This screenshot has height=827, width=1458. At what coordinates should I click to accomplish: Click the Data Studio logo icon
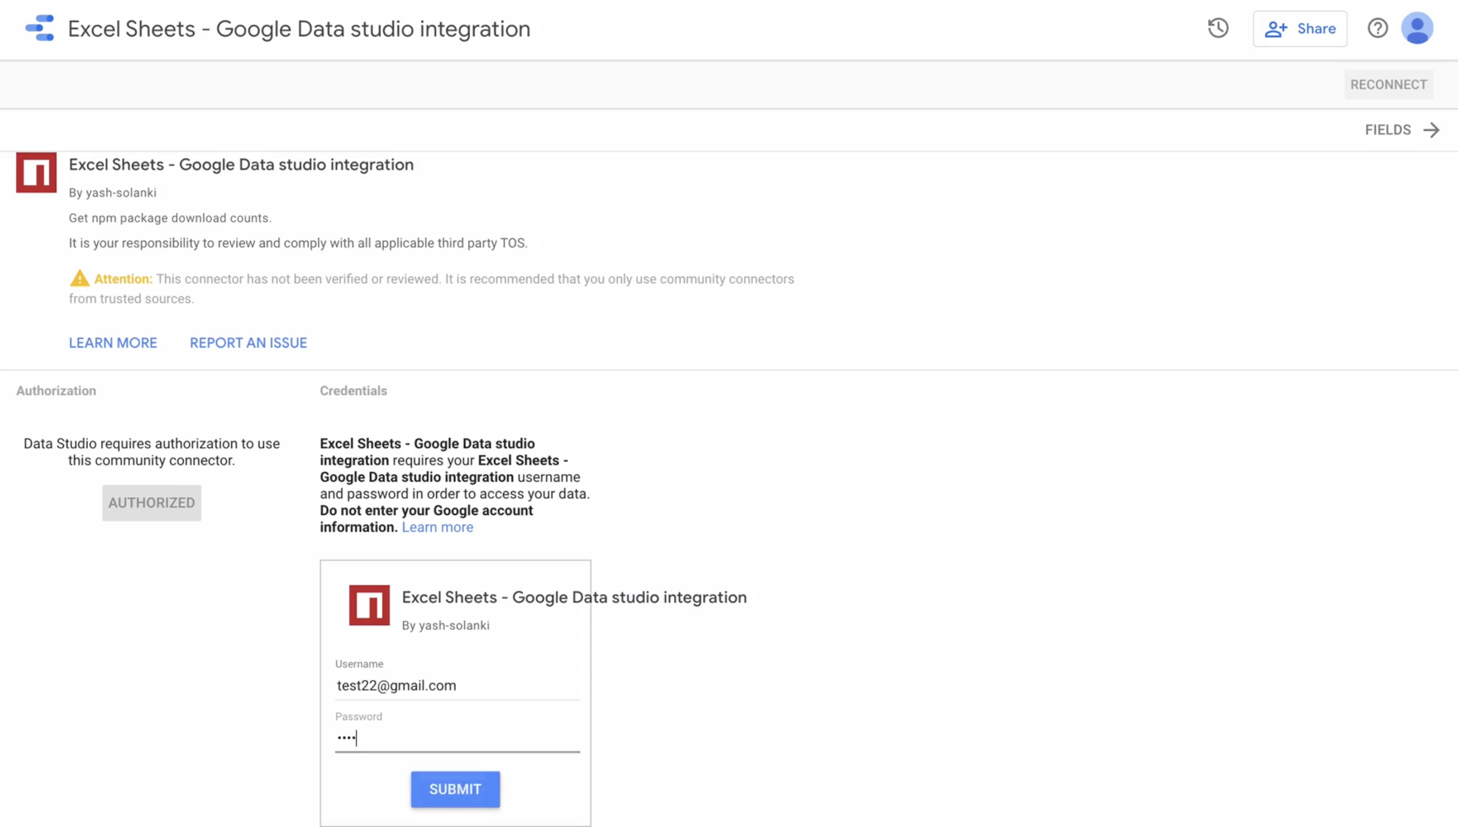(40, 28)
